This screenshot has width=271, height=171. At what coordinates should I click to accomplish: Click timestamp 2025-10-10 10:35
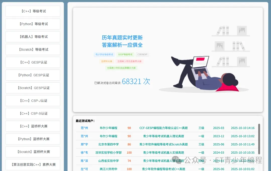pos(243,152)
